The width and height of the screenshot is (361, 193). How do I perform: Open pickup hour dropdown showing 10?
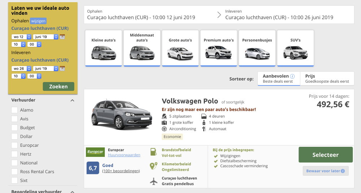(18, 44)
